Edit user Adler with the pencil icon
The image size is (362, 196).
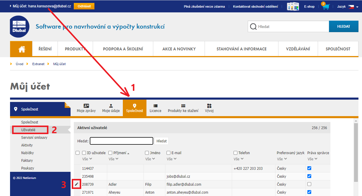(77, 184)
